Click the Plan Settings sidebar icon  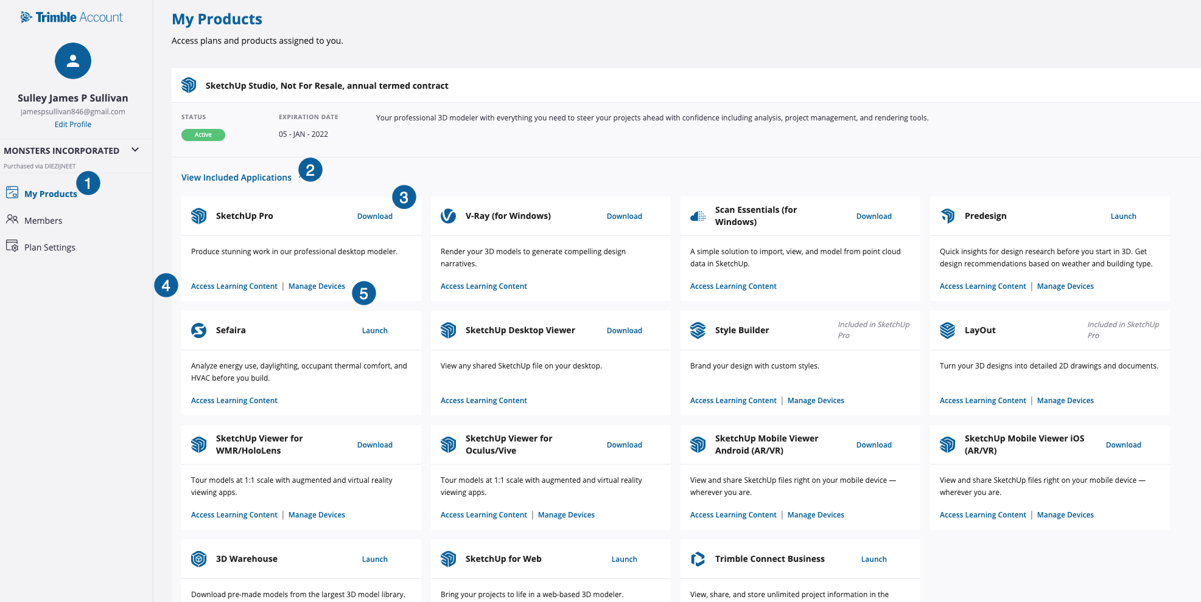pyautogui.click(x=12, y=246)
